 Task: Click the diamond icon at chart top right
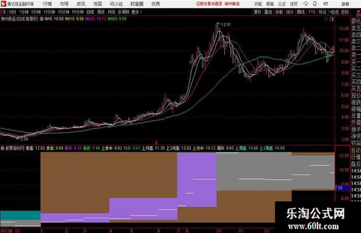pyautogui.click(x=326, y=19)
